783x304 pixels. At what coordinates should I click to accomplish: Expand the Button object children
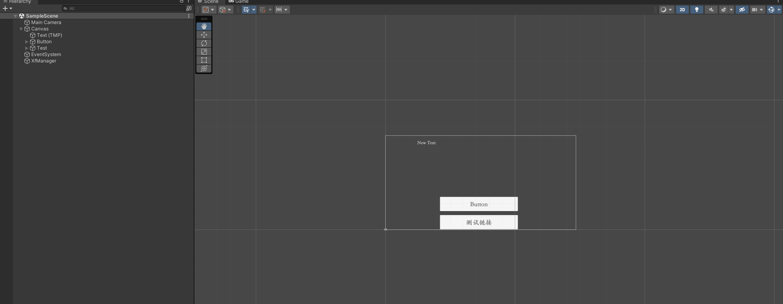coord(26,42)
